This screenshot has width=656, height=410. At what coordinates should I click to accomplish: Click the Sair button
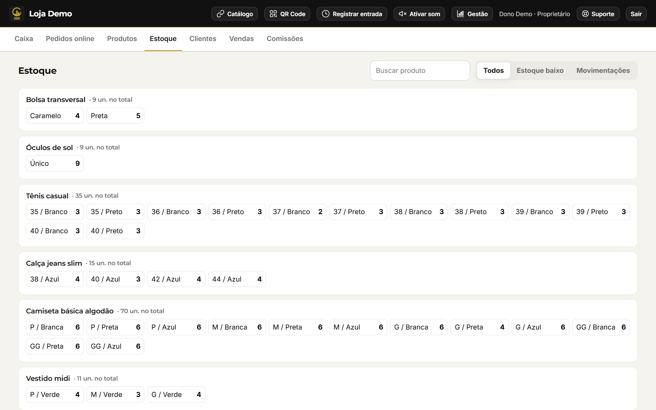[x=636, y=14]
